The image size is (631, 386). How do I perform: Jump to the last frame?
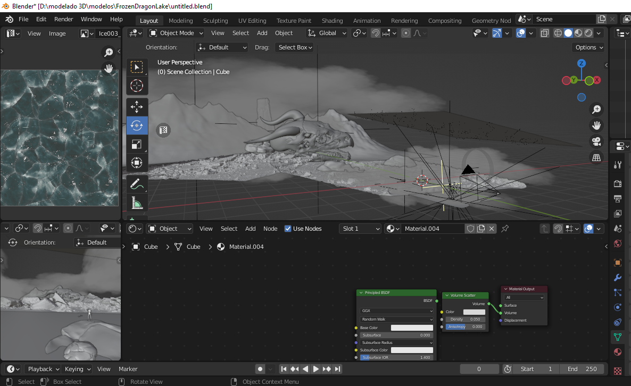point(338,368)
